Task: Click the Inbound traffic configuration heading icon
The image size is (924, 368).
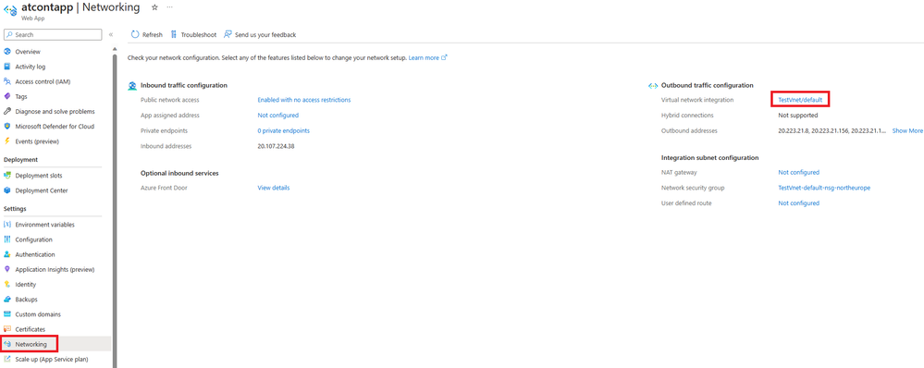Action: point(132,85)
